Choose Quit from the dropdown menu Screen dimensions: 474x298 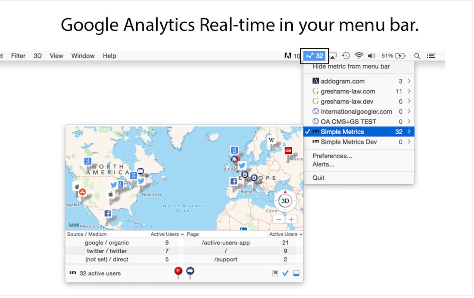tap(318, 178)
